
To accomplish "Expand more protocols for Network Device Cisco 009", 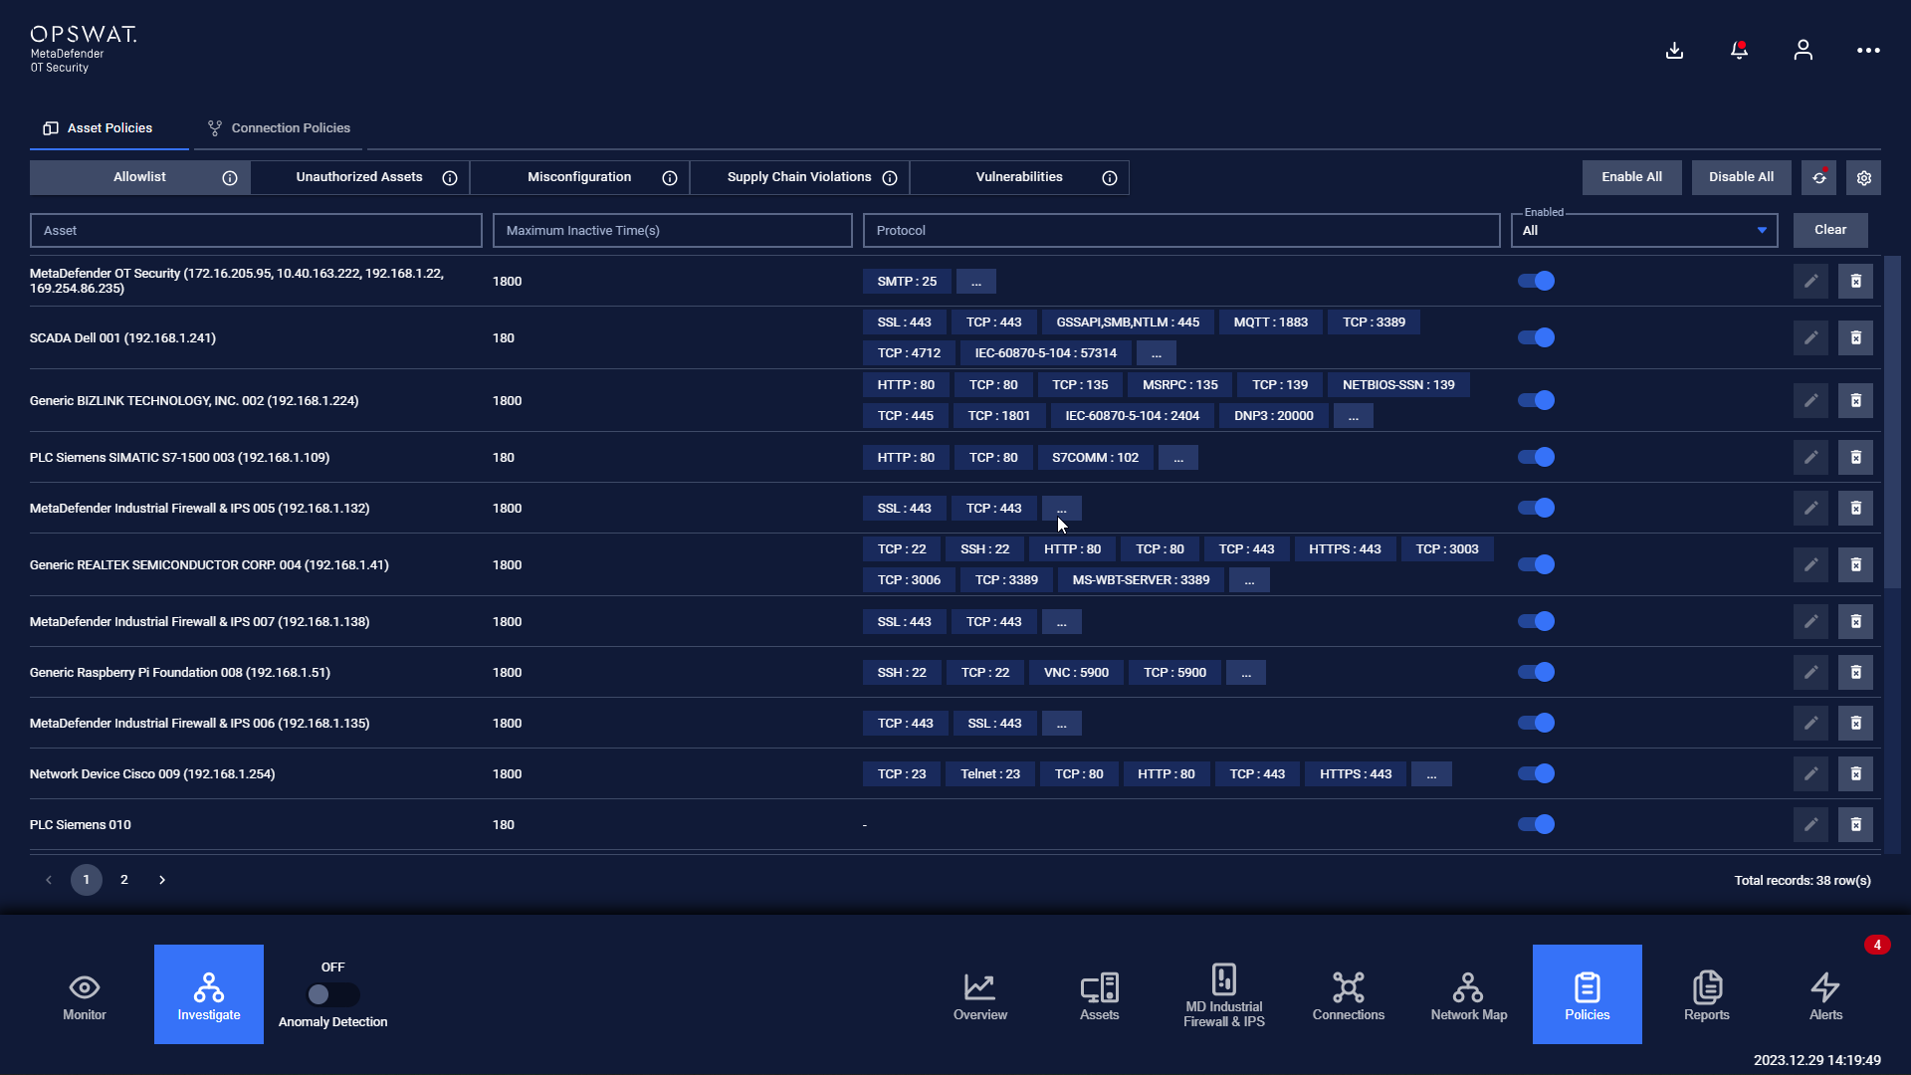I will (x=1431, y=774).
